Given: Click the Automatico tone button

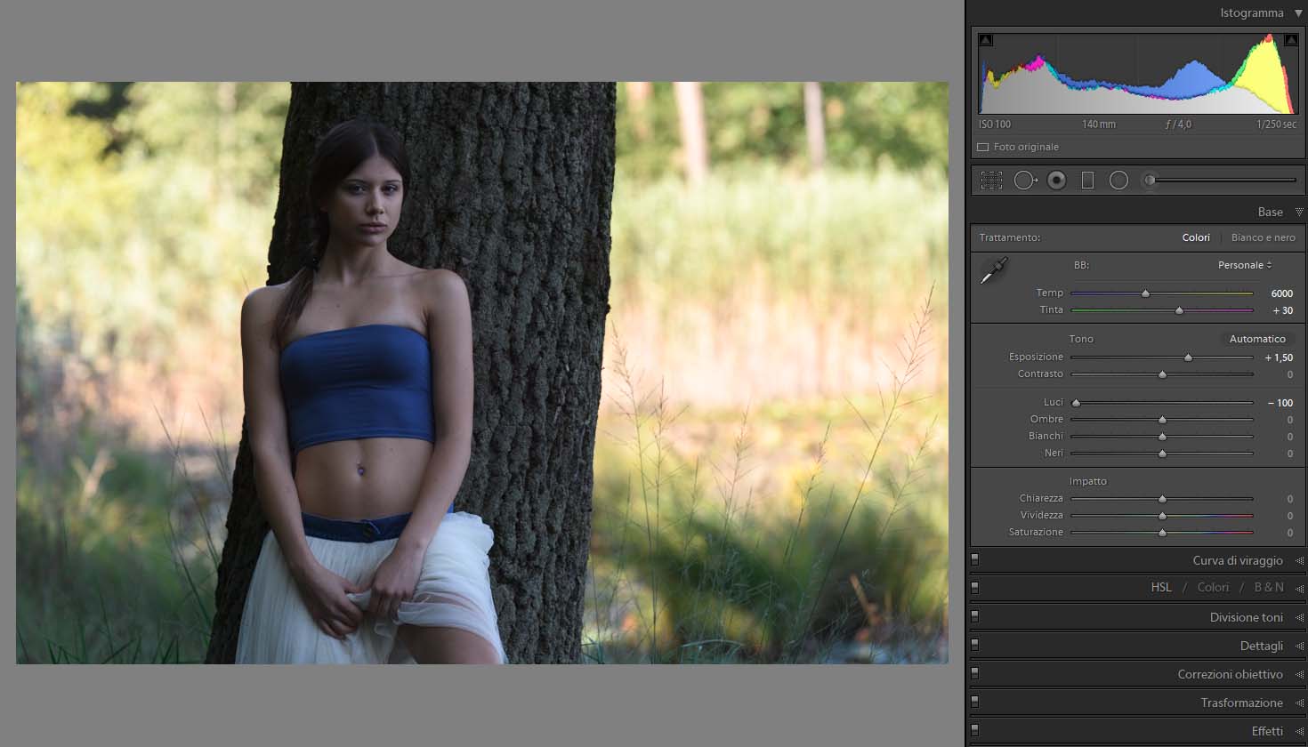Looking at the screenshot, I should (x=1256, y=339).
